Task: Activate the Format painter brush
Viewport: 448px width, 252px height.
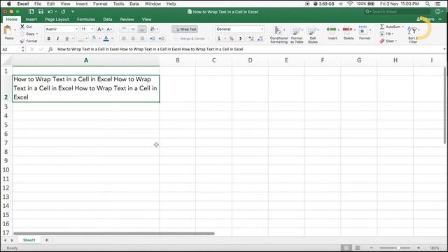Action: [29, 41]
